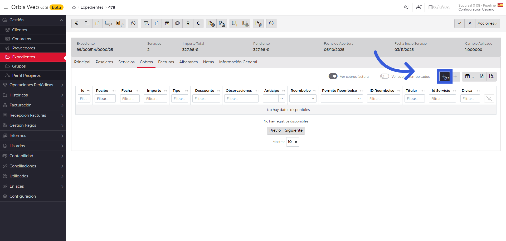
Task: Open the help question mark icon
Action: 271,23
